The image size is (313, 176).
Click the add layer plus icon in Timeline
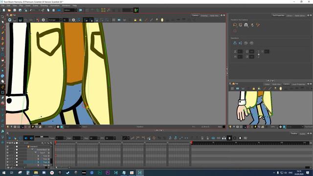tap(43, 143)
